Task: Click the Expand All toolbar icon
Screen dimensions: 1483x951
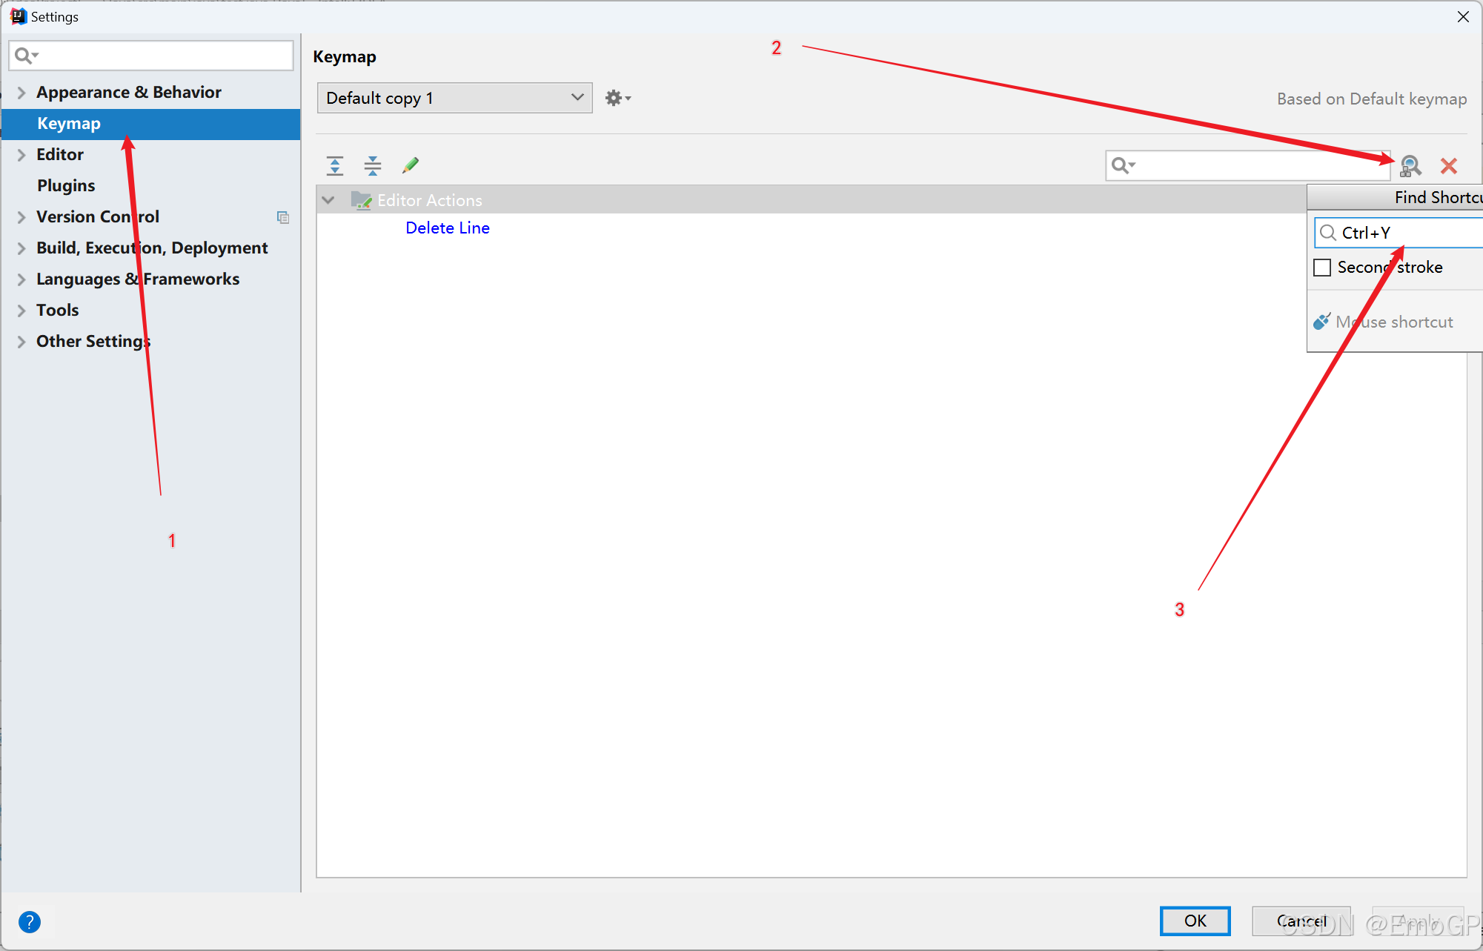Action: coord(335,165)
